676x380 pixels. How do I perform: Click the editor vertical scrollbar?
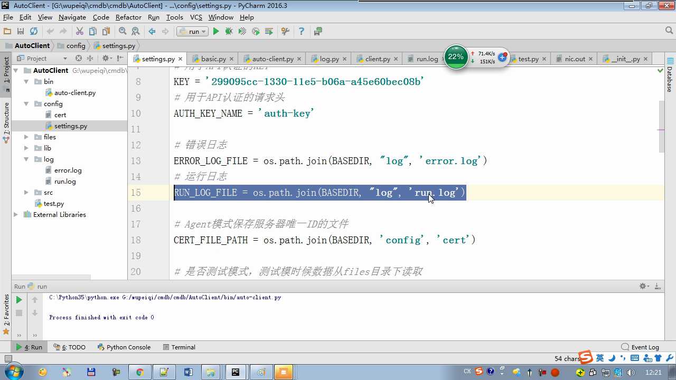[x=662, y=127]
